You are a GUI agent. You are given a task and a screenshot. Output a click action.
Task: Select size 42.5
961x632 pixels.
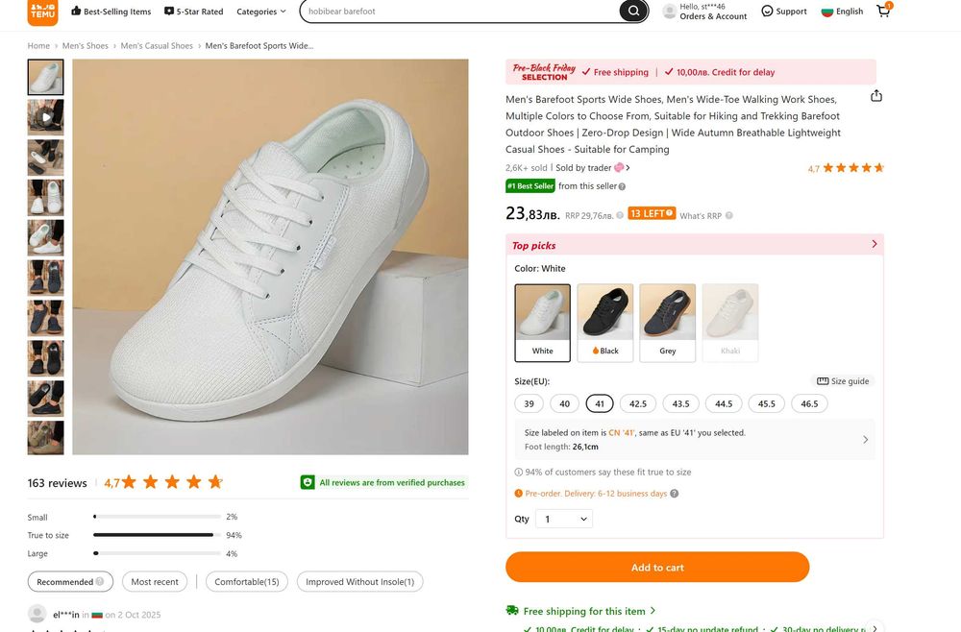tap(637, 403)
